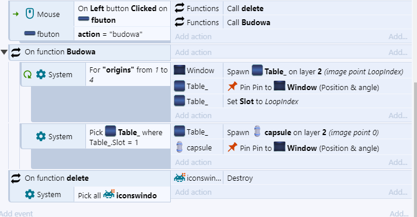The height and width of the screenshot is (217, 417).
Task: Open the Add... menu under capsule pin action
Action: click(398, 162)
